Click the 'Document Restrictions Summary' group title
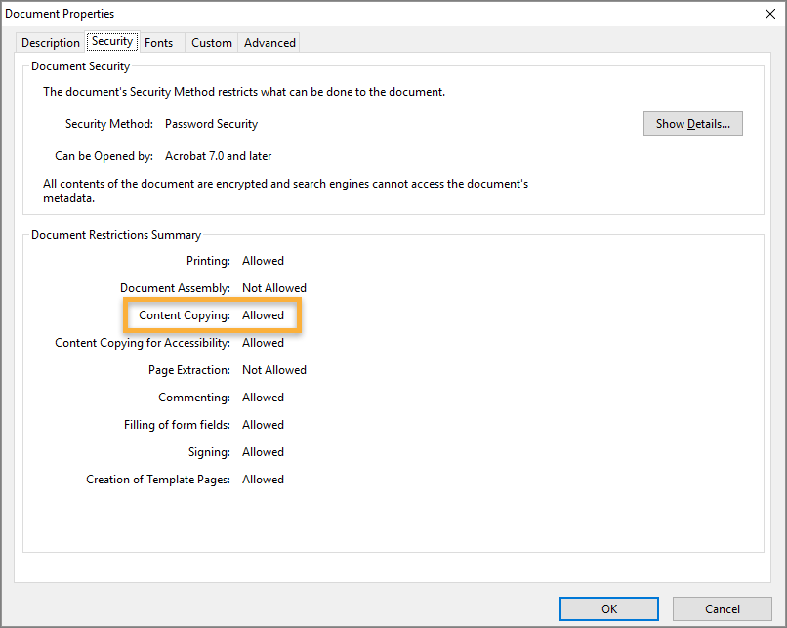 pyautogui.click(x=116, y=235)
